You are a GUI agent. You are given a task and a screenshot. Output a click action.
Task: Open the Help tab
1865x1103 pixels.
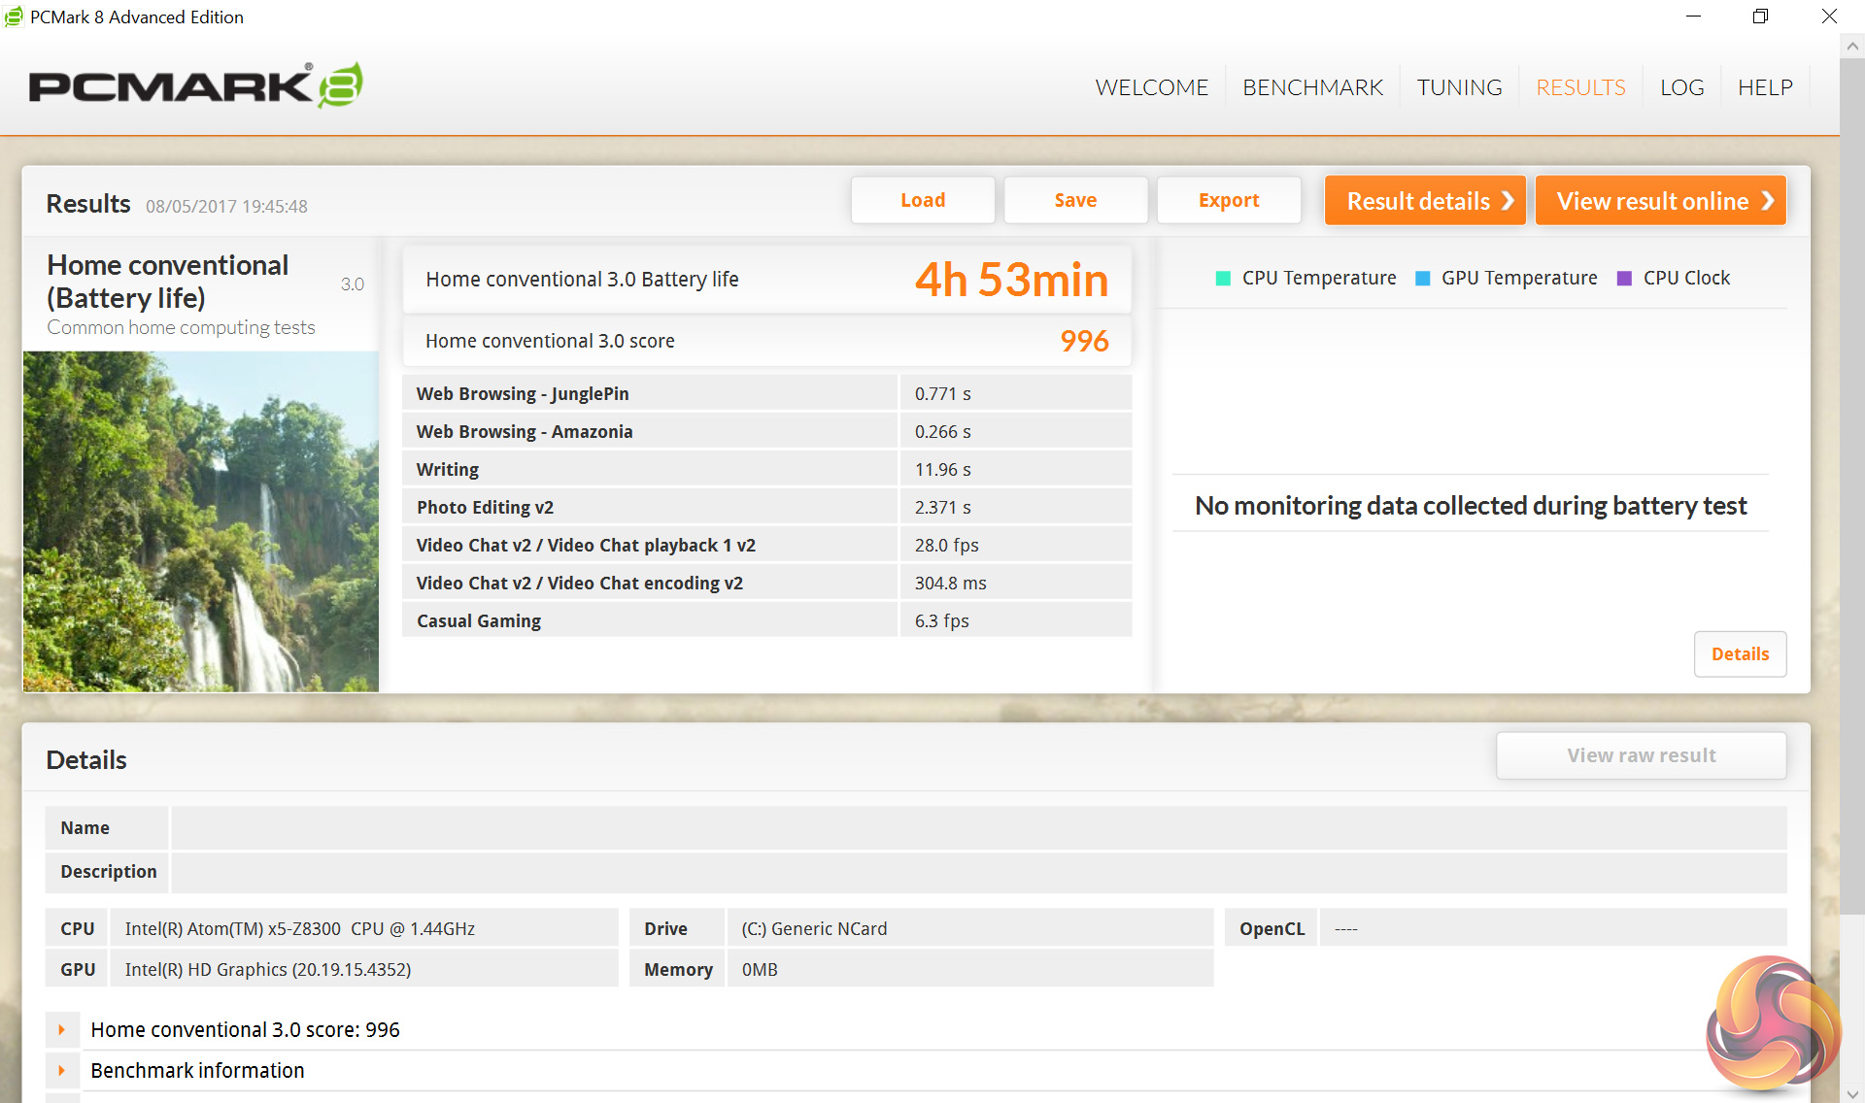click(x=1765, y=87)
